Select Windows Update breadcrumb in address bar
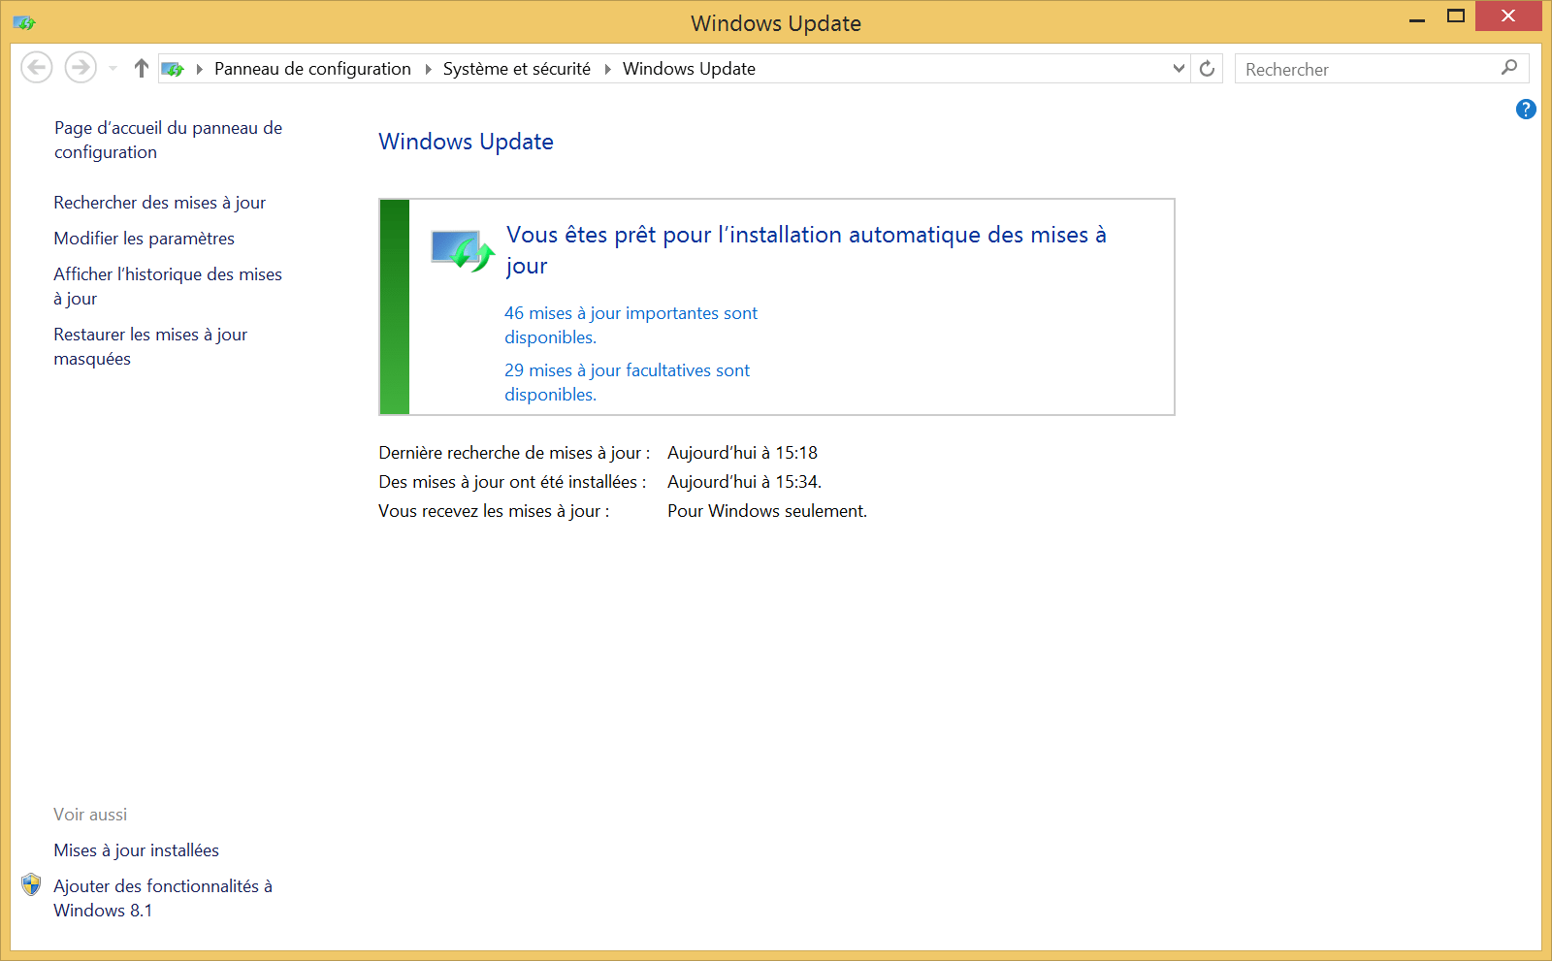Viewport: 1552px width, 961px height. click(689, 69)
